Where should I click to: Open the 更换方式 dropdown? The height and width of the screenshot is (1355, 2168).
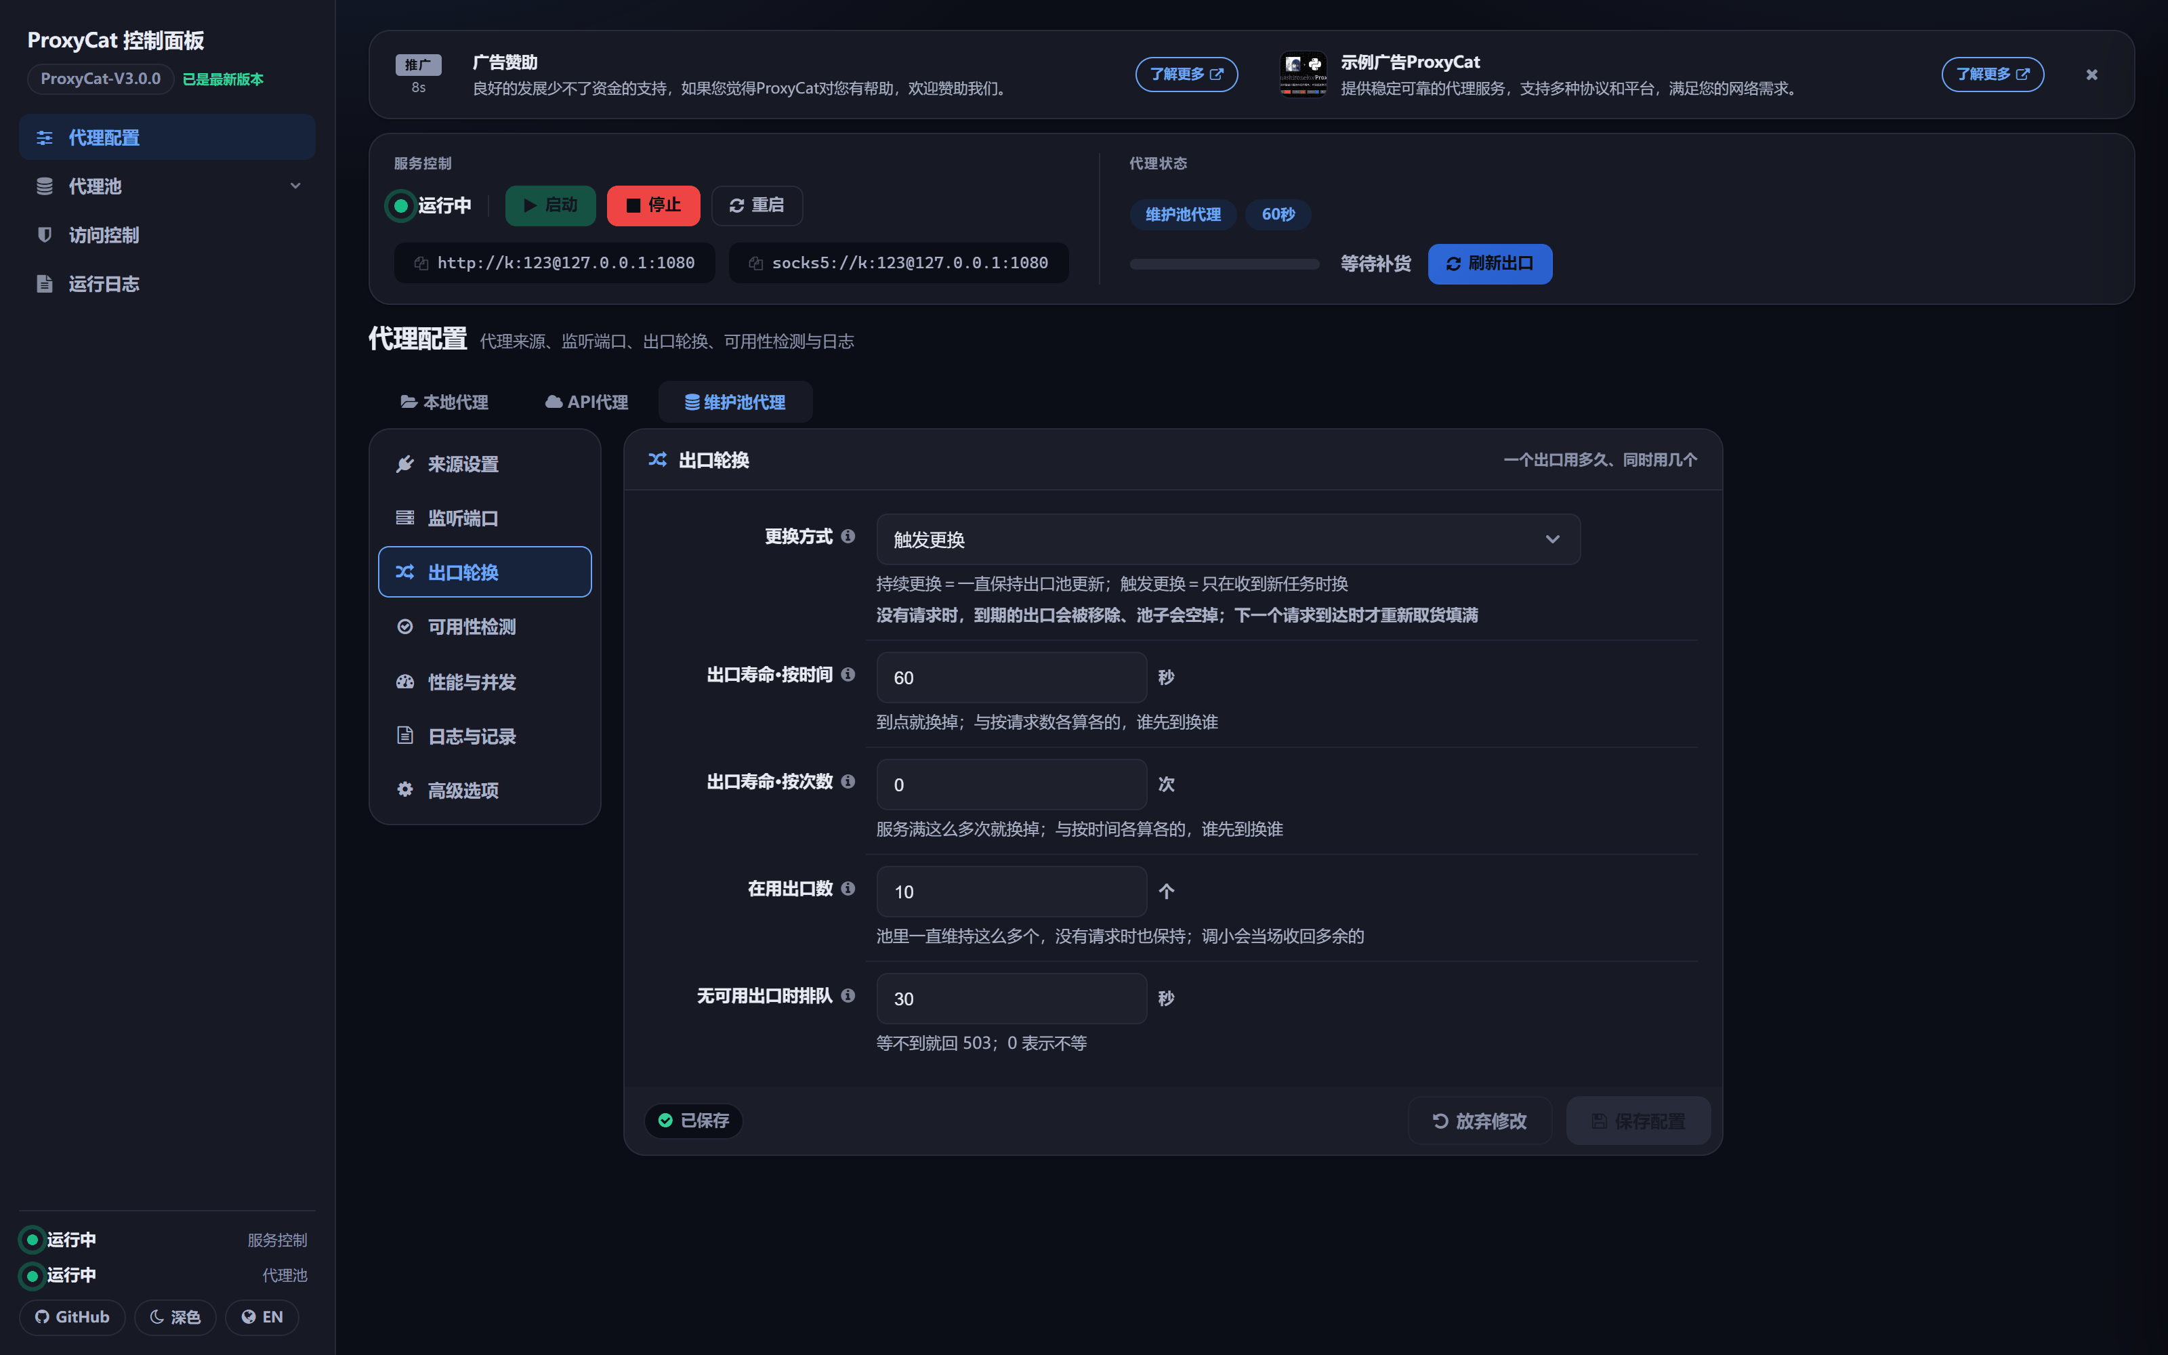(1228, 539)
